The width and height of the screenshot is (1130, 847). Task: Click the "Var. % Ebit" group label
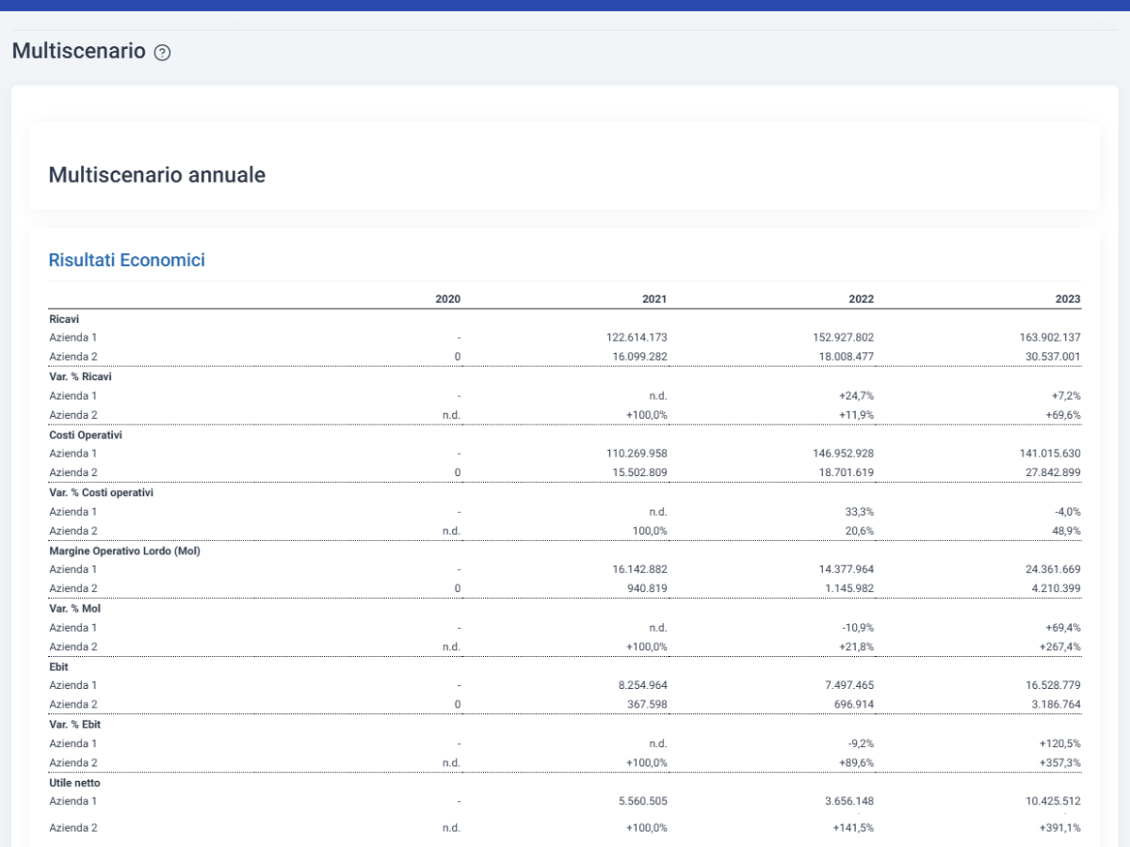click(74, 724)
